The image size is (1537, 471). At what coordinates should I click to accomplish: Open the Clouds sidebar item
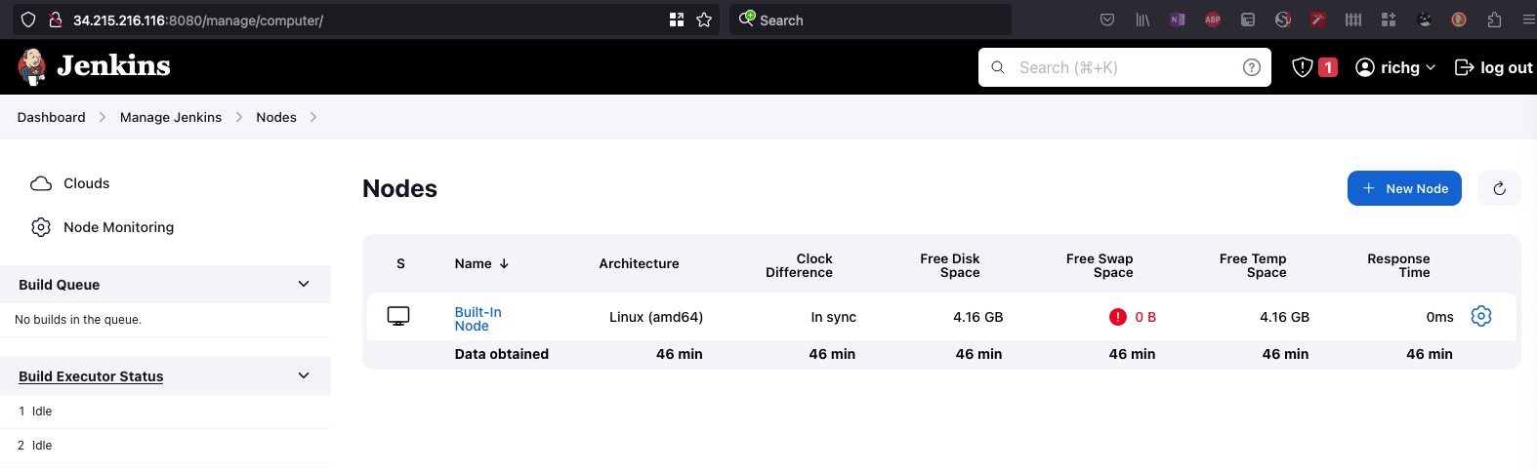coord(70,183)
